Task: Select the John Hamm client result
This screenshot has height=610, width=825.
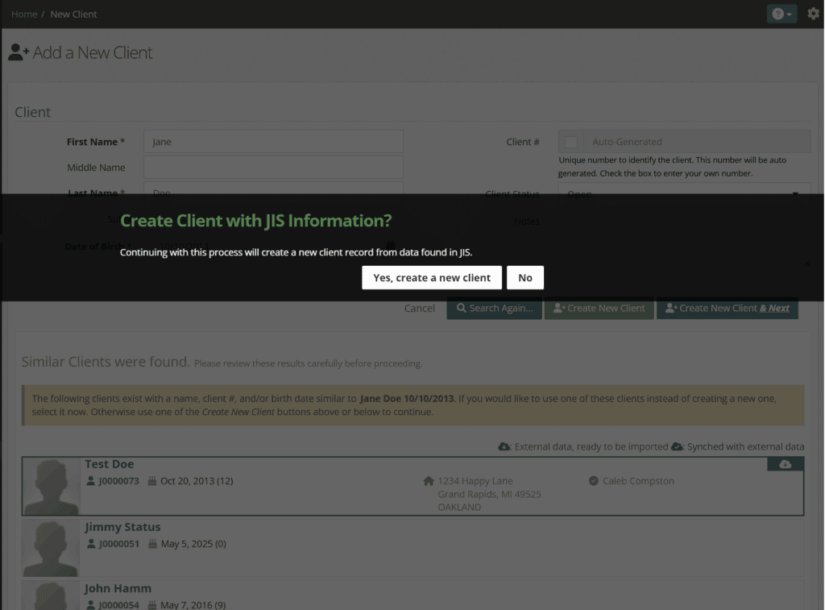Action: point(118,588)
